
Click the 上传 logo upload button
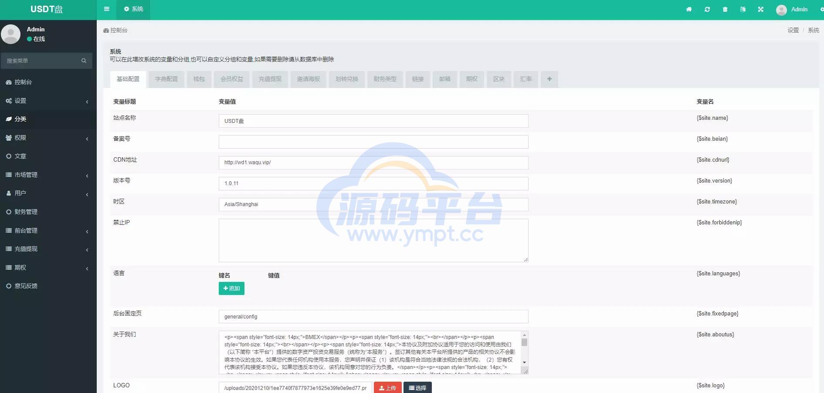(388, 388)
